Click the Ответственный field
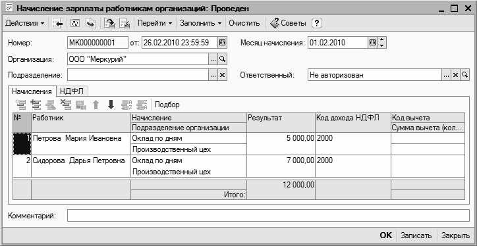Viewport: 477px width, 246px height. (x=375, y=75)
